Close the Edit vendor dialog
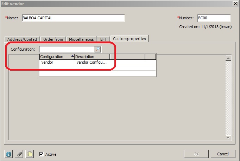The width and height of the screenshot is (240, 161). click(235, 4)
